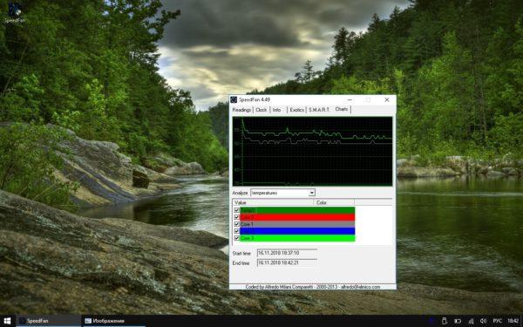Uncheck the Core 1 checkbox
This screenshot has width=523, height=327.
pyautogui.click(x=236, y=224)
